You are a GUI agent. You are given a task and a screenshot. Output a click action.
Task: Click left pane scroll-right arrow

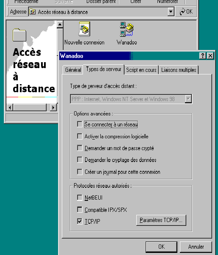53,107
